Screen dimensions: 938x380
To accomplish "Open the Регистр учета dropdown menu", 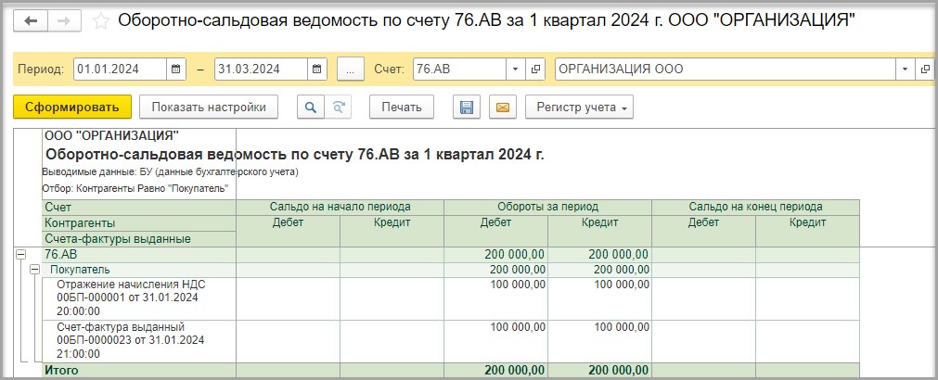I will pos(579,107).
